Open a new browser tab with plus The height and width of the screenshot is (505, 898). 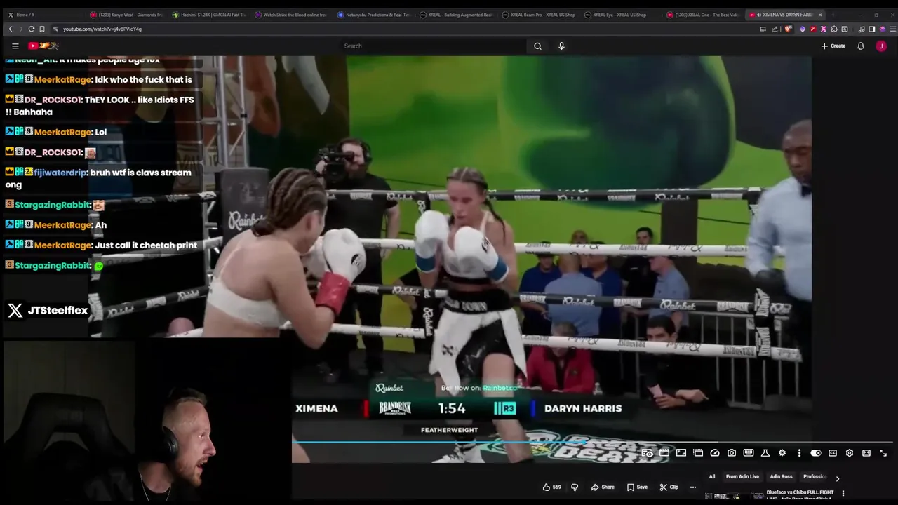coord(833,15)
